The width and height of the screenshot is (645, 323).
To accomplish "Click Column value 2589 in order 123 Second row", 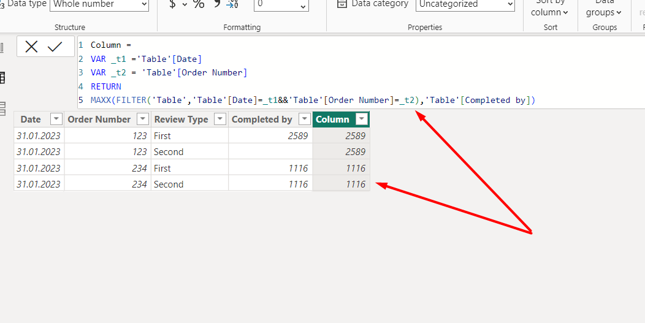I will click(342, 152).
